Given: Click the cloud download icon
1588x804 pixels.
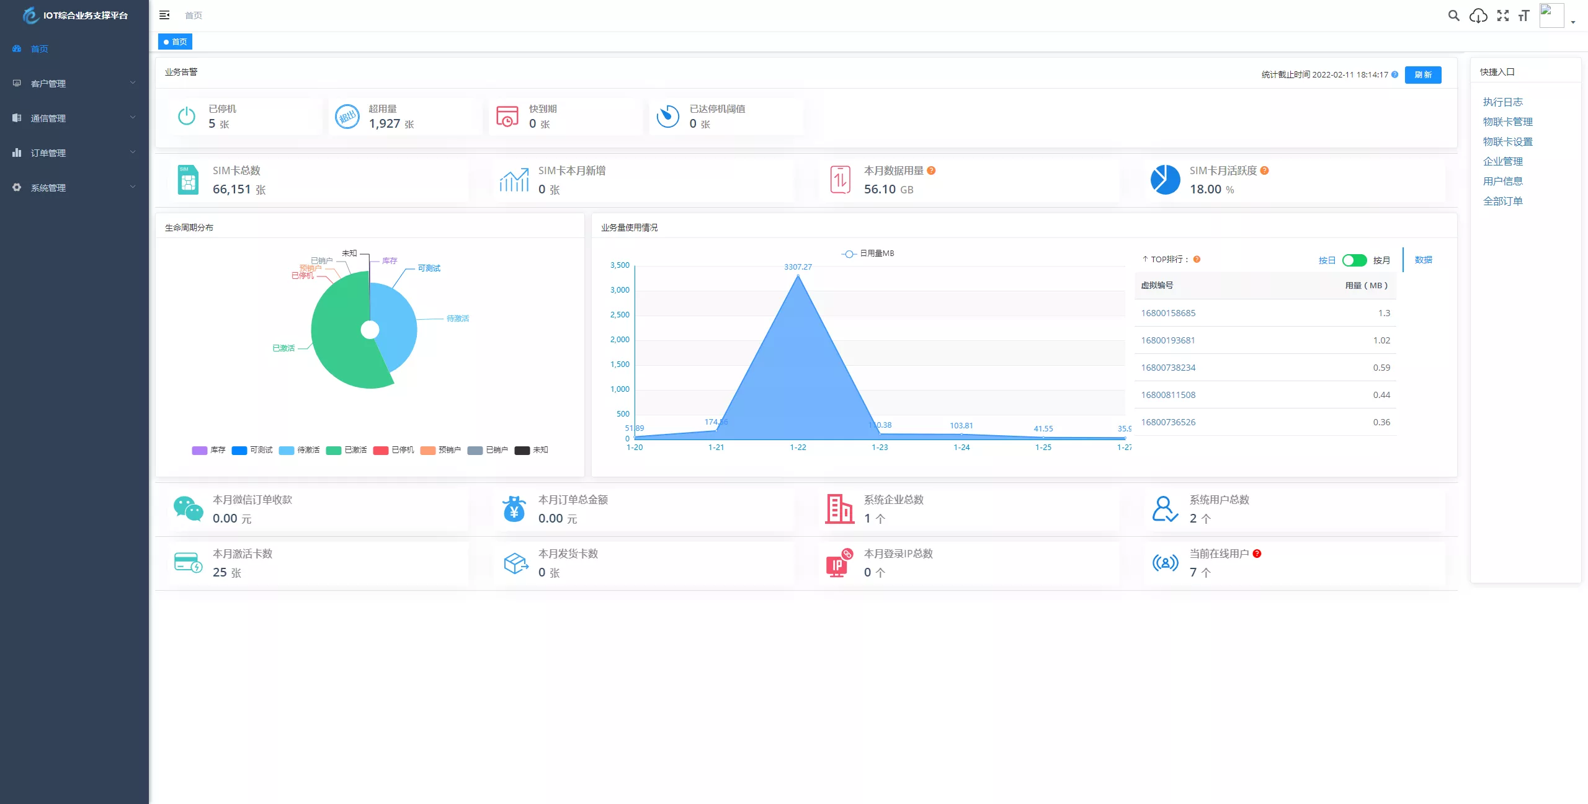Looking at the screenshot, I should pyautogui.click(x=1478, y=15).
